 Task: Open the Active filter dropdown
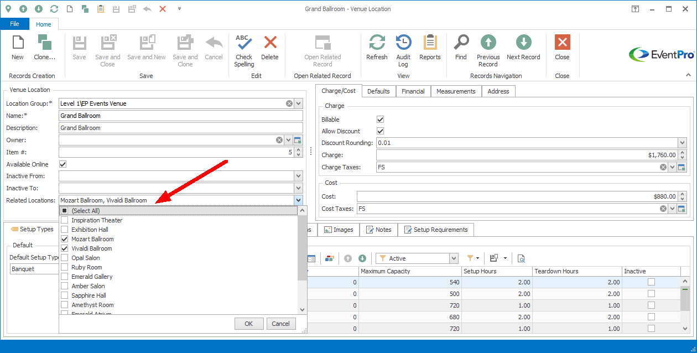(x=454, y=258)
